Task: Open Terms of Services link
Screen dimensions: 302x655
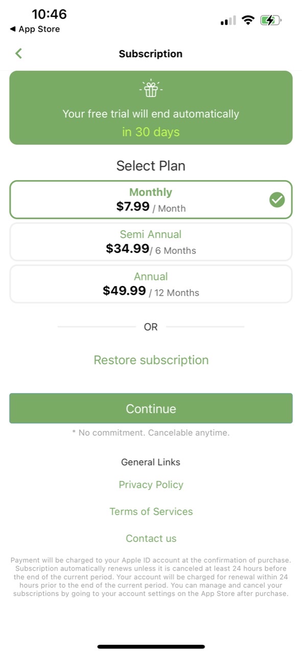Action: [151, 511]
